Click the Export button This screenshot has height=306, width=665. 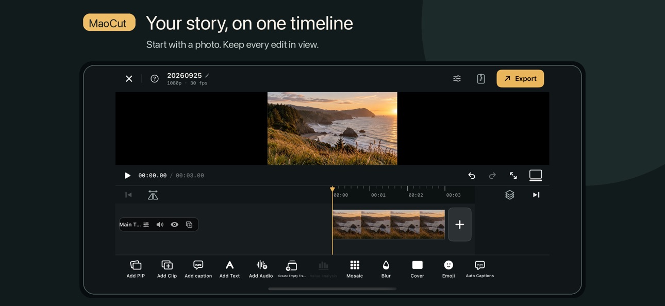tap(520, 79)
